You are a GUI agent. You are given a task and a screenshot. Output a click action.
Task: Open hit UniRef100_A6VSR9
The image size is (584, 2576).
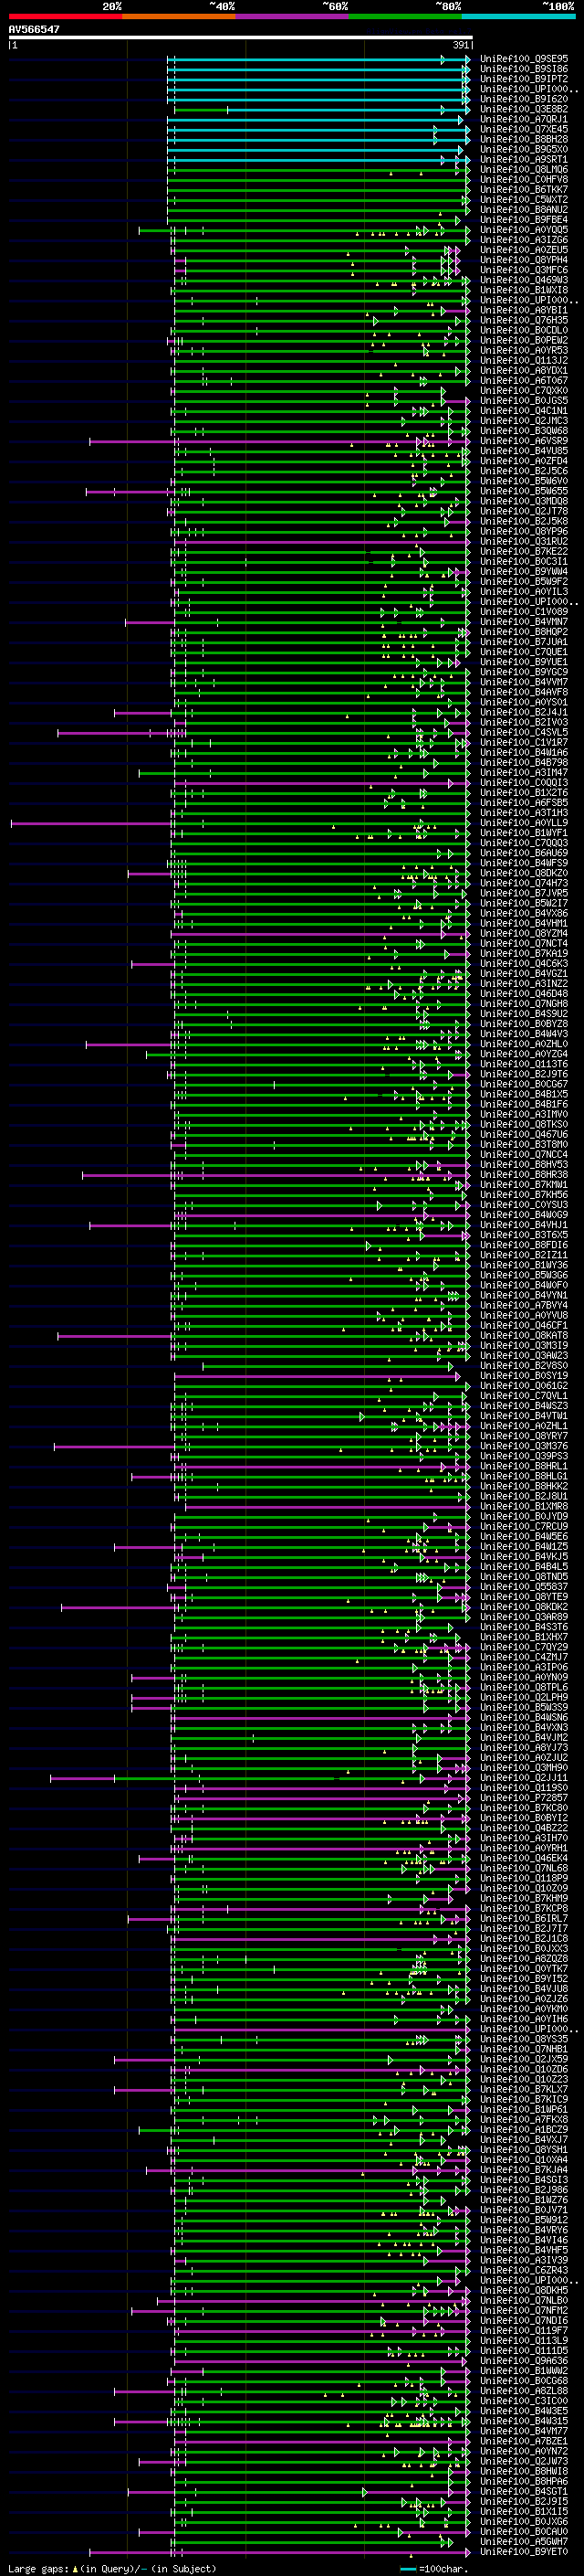pyautogui.click(x=524, y=441)
